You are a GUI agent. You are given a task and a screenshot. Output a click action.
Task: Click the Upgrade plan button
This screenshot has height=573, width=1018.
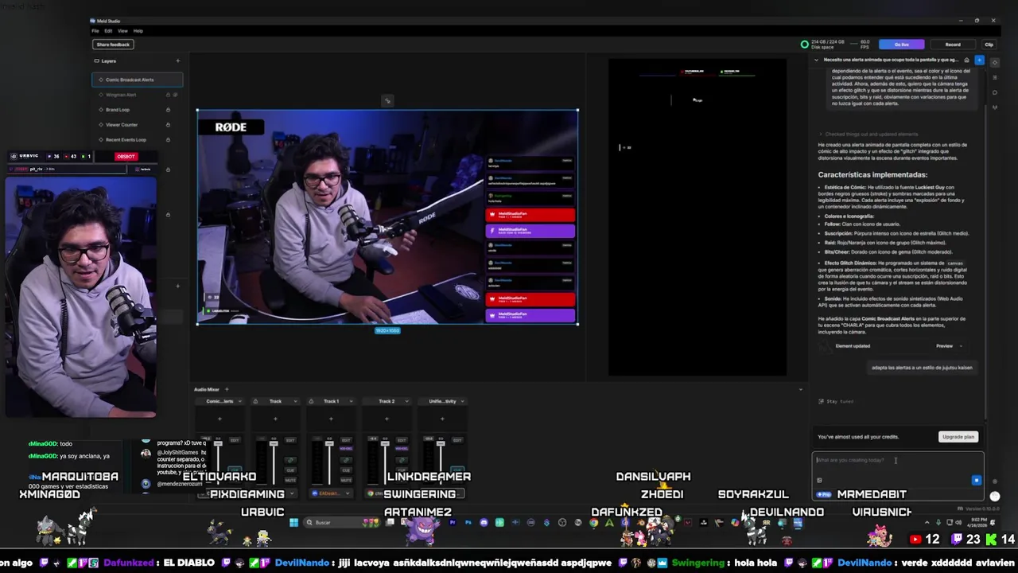point(958,437)
